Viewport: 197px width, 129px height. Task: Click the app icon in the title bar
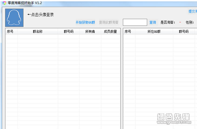click(x=4, y=3)
